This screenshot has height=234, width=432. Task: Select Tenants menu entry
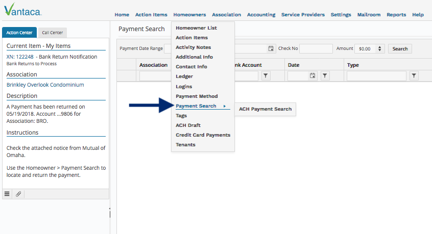click(x=185, y=144)
